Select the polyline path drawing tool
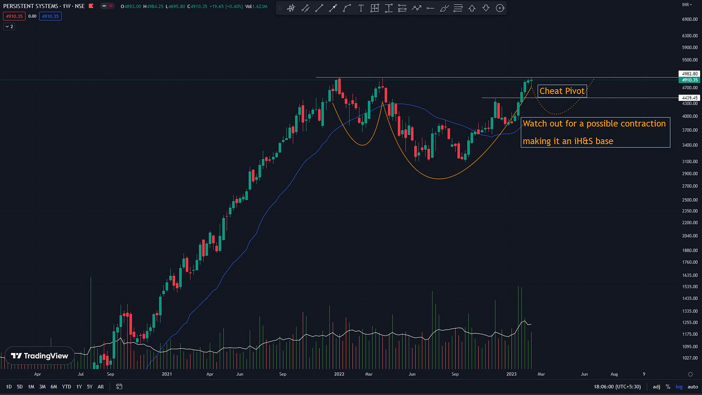702x395 pixels. pyautogui.click(x=347, y=8)
